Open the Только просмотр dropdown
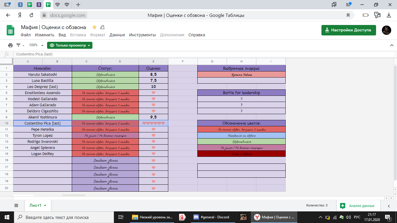This screenshot has width=397, height=223. click(x=70, y=45)
